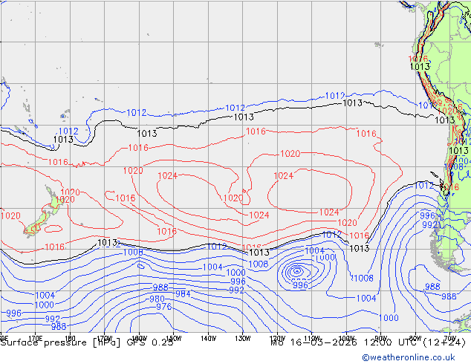
Task: Click the "Surface pressure [hPa] GFS 0.25" title
Action: click(87, 342)
